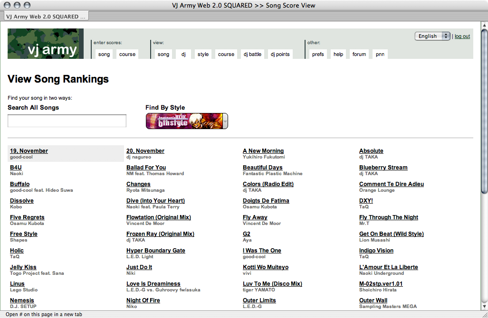Open Frozen Ray (Original Mix) rankings
Viewport: 488px width, 318px height.
click(160, 234)
